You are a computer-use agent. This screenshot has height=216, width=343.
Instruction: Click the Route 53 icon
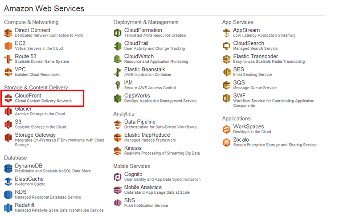[x=8, y=59]
